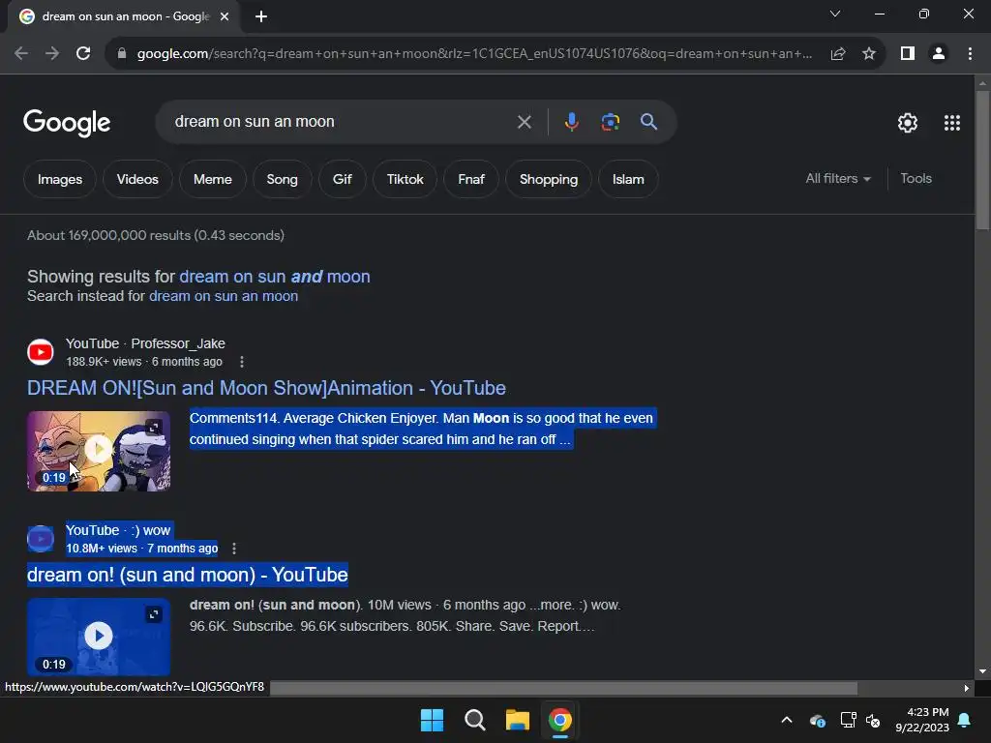
Task: Open the Google apps grid
Action: click(x=952, y=123)
